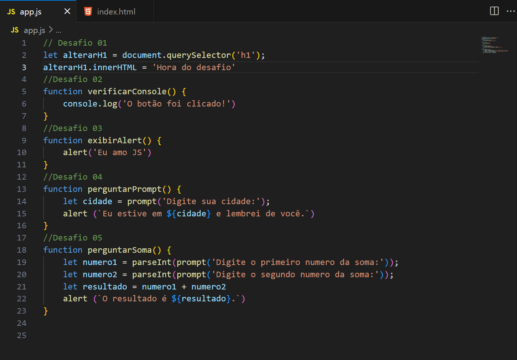
Task: Click the 'Eu amo JS' string
Action: (x=120, y=153)
